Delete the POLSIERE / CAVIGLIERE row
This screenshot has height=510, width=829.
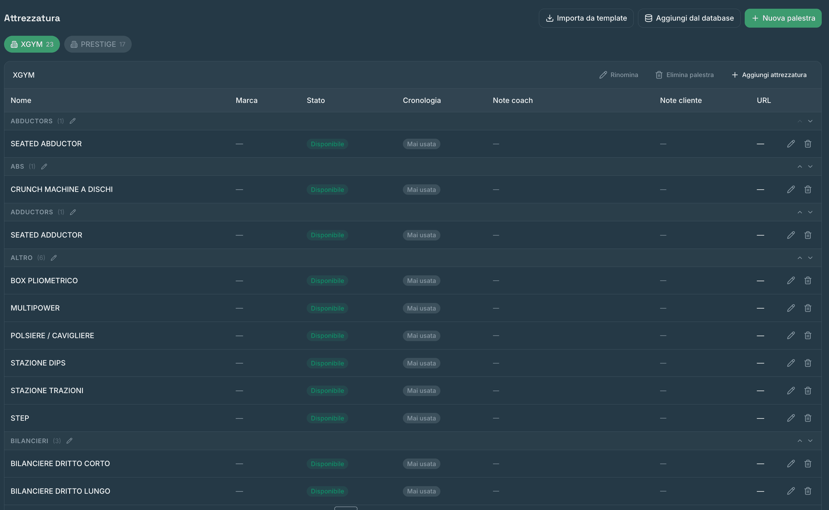(808, 335)
